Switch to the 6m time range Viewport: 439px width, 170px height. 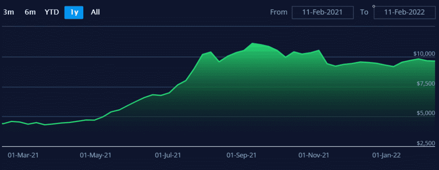click(30, 12)
